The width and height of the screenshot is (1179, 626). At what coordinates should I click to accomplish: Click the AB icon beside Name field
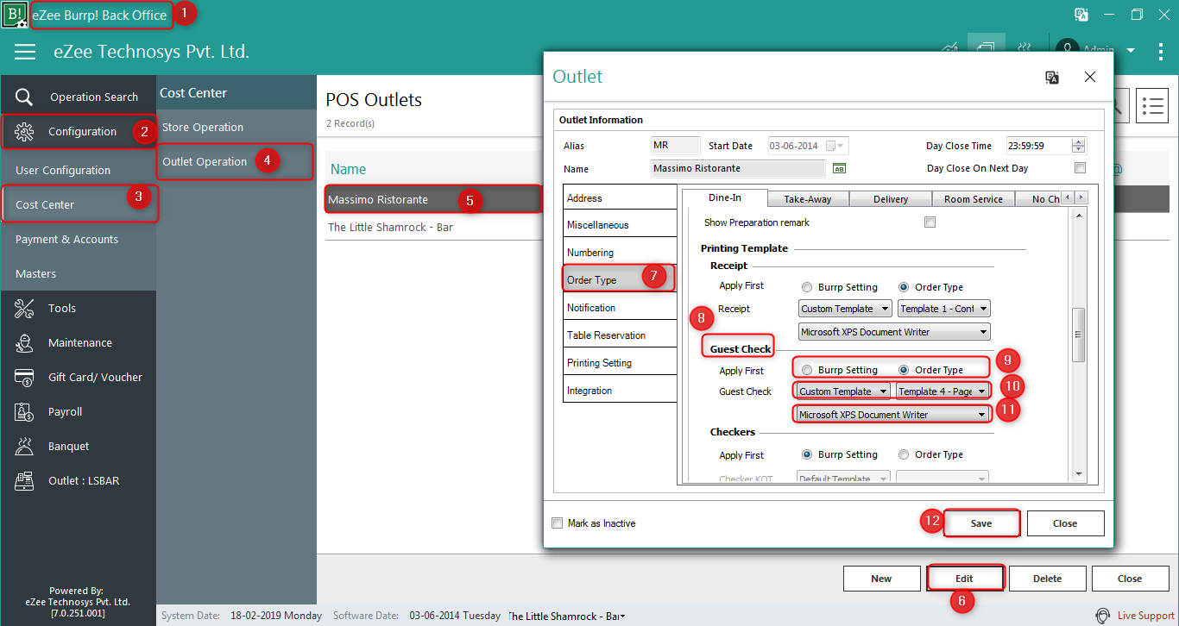point(839,168)
